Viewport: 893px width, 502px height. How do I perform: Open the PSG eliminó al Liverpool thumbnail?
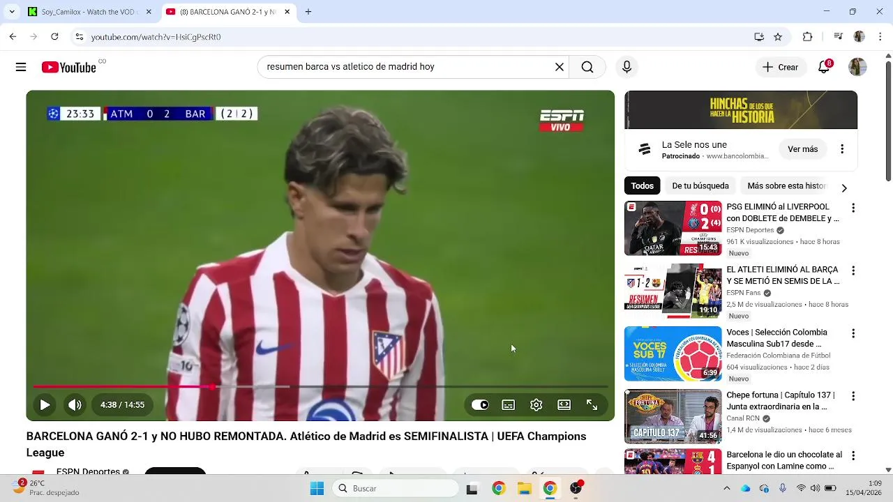673,228
